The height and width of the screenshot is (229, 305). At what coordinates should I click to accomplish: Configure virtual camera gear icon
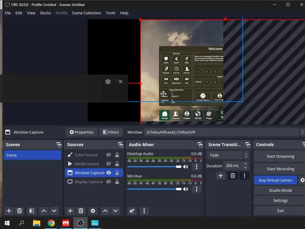(302, 180)
